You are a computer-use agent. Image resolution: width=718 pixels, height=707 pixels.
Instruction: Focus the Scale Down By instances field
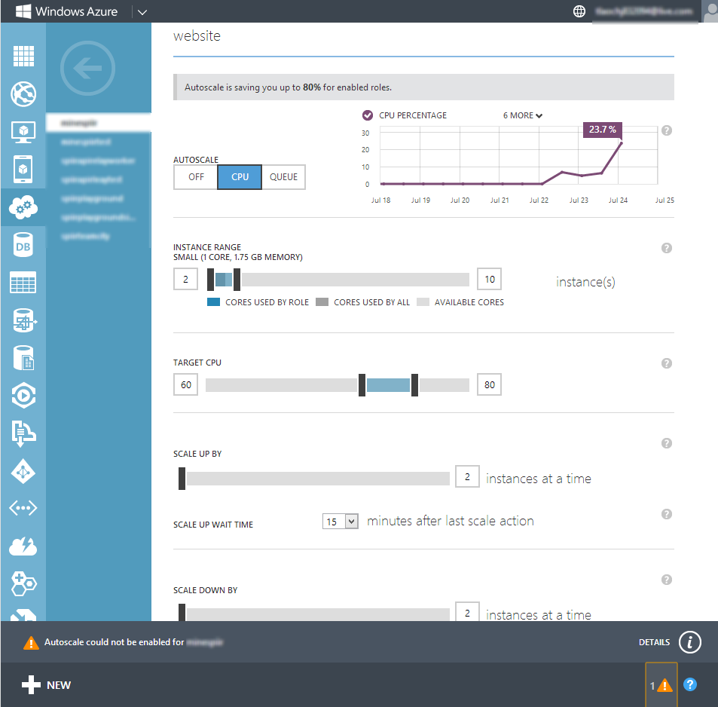point(468,612)
